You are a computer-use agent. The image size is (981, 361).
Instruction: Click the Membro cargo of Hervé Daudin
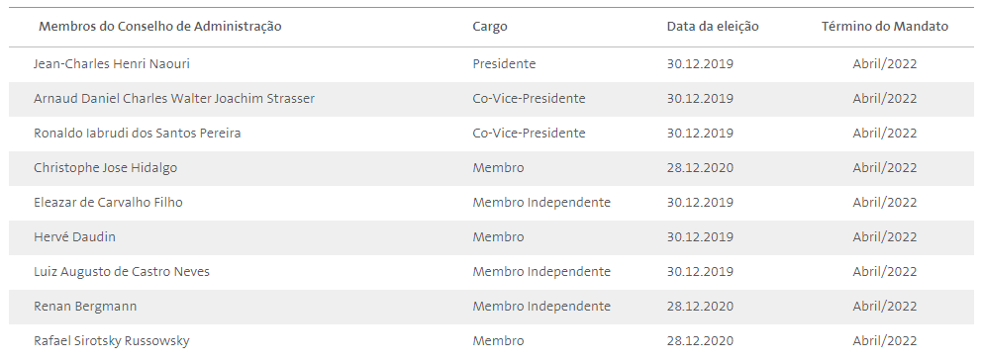click(x=498, y=236)
